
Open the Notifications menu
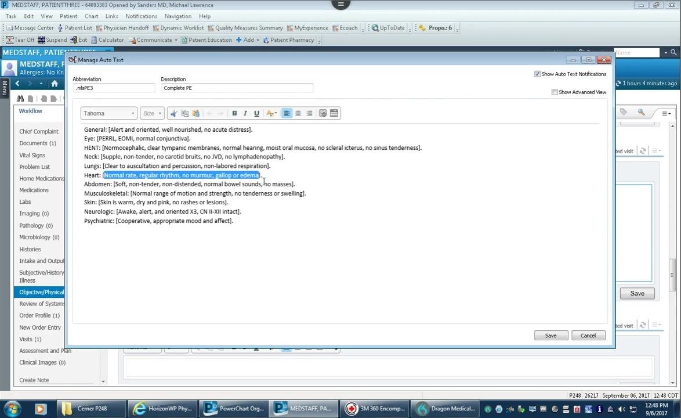tap(141, 16)
